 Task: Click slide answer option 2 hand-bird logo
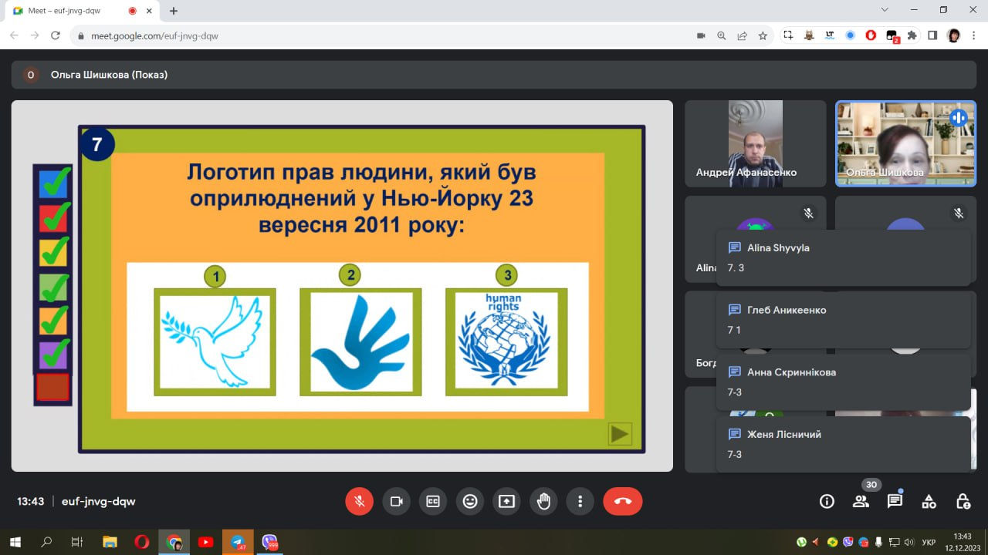click(x=360, y=341)
